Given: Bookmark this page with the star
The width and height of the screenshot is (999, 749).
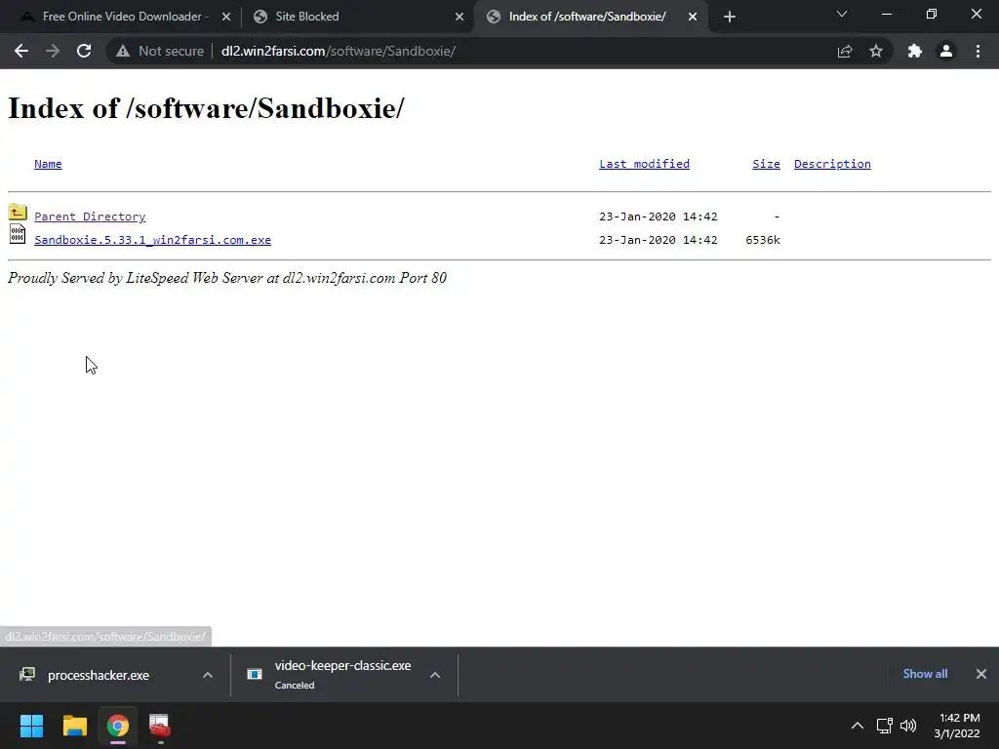Looking at the screenshot, I should 876,51.
